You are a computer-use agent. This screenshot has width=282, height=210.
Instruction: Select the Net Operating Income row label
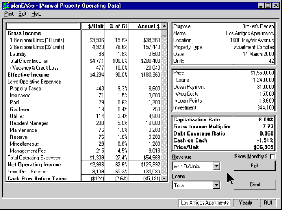(x=34, y=165)
